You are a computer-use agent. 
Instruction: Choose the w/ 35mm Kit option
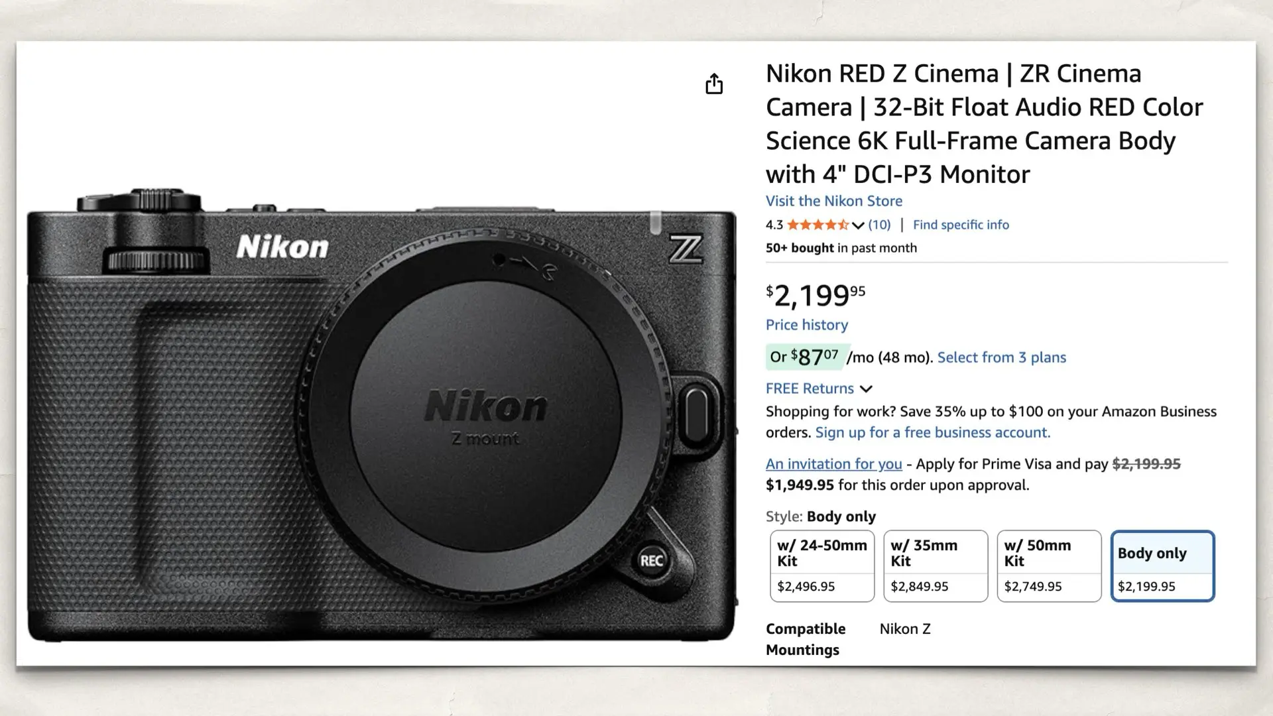point(936,566)
